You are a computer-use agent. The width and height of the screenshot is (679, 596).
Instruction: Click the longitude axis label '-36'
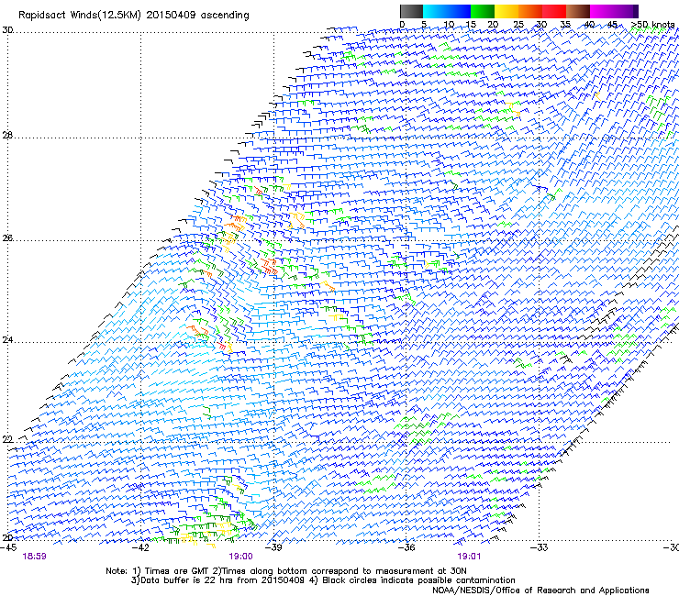click(406, 547)
